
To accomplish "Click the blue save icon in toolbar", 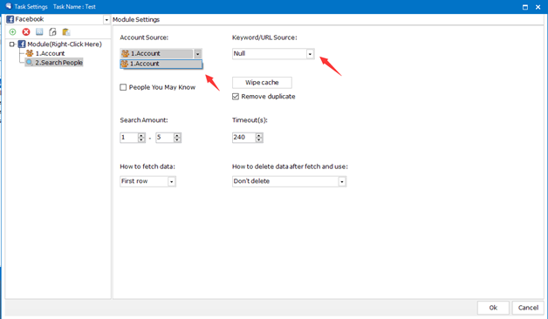I will [x=39, y=32].
